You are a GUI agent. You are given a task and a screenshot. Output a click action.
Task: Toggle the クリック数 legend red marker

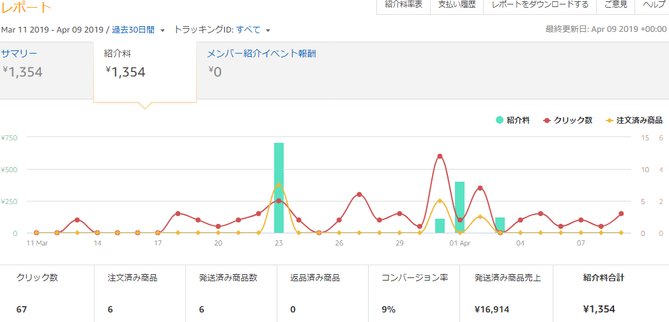coord(546,121)
